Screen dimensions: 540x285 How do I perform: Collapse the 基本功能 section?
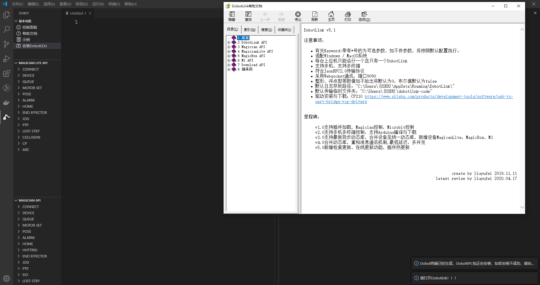point(37,21)
